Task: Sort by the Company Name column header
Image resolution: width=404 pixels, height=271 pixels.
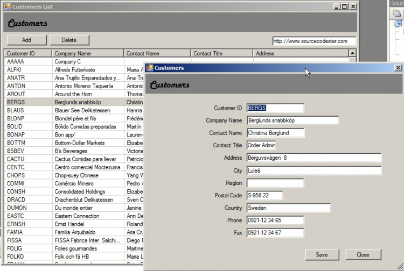Action: (x=88, y=53)
